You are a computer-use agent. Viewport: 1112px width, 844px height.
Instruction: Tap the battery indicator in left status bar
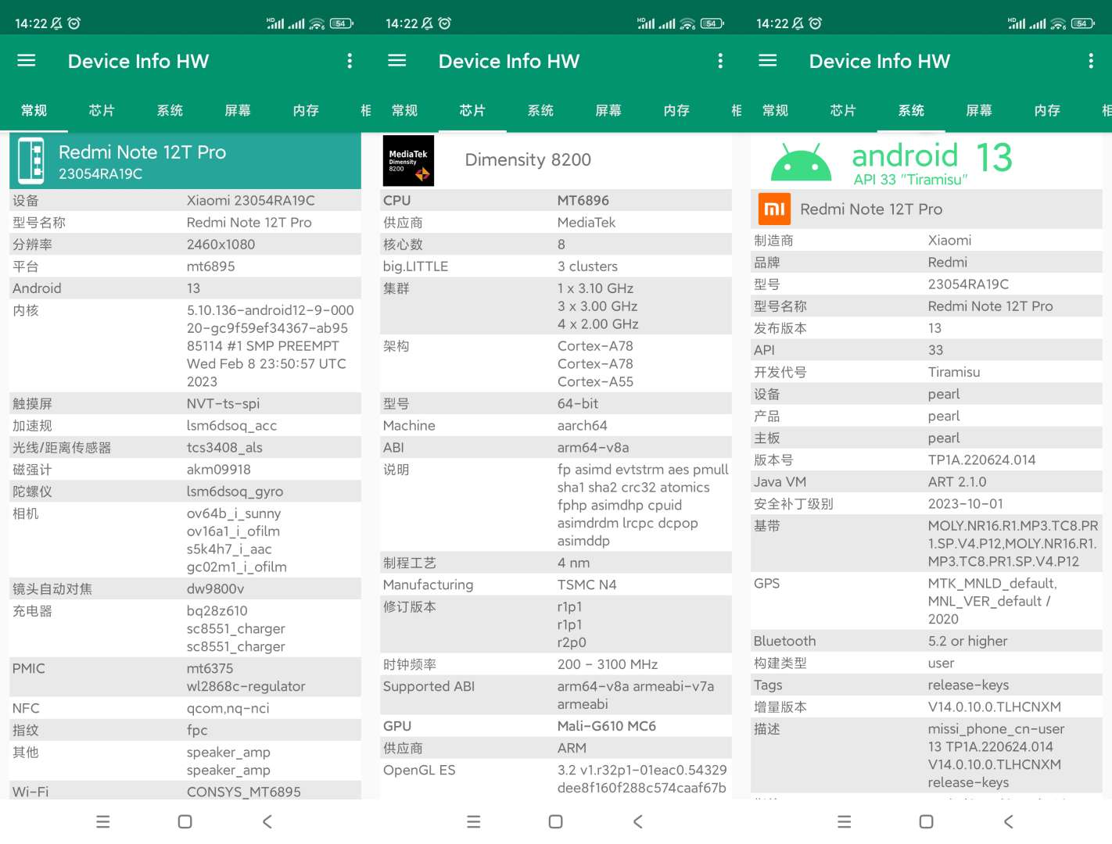[342, 23]
